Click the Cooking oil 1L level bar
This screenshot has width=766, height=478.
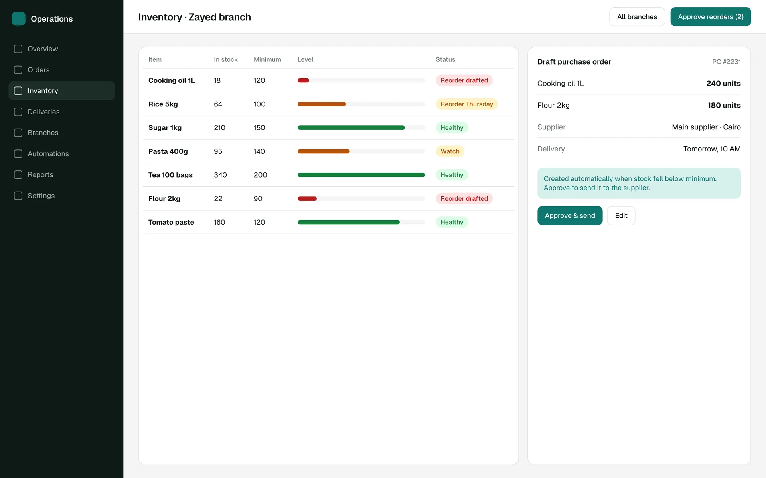(x=361, y=80)
